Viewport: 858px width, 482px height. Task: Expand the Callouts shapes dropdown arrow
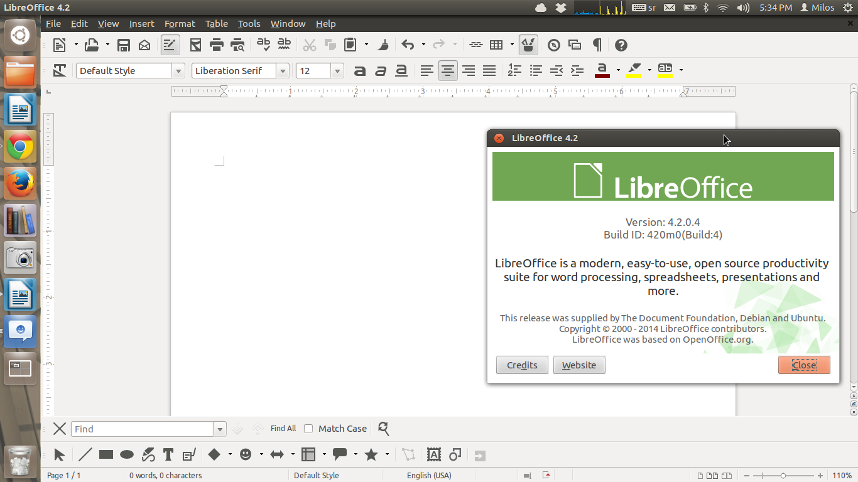(356, 454)
